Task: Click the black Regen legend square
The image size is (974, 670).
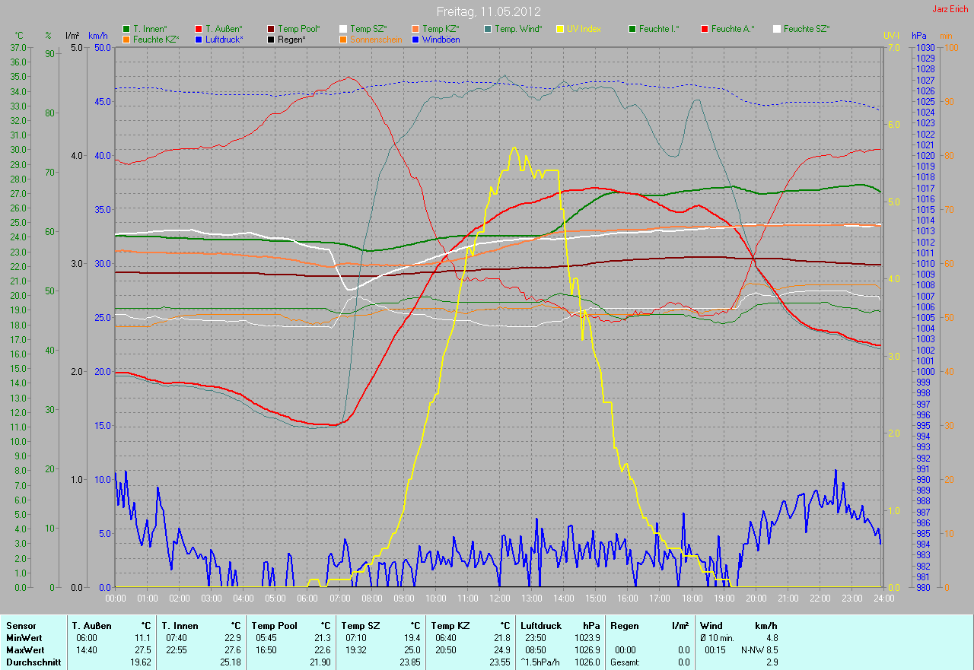Action: click(x=271, y=40)
